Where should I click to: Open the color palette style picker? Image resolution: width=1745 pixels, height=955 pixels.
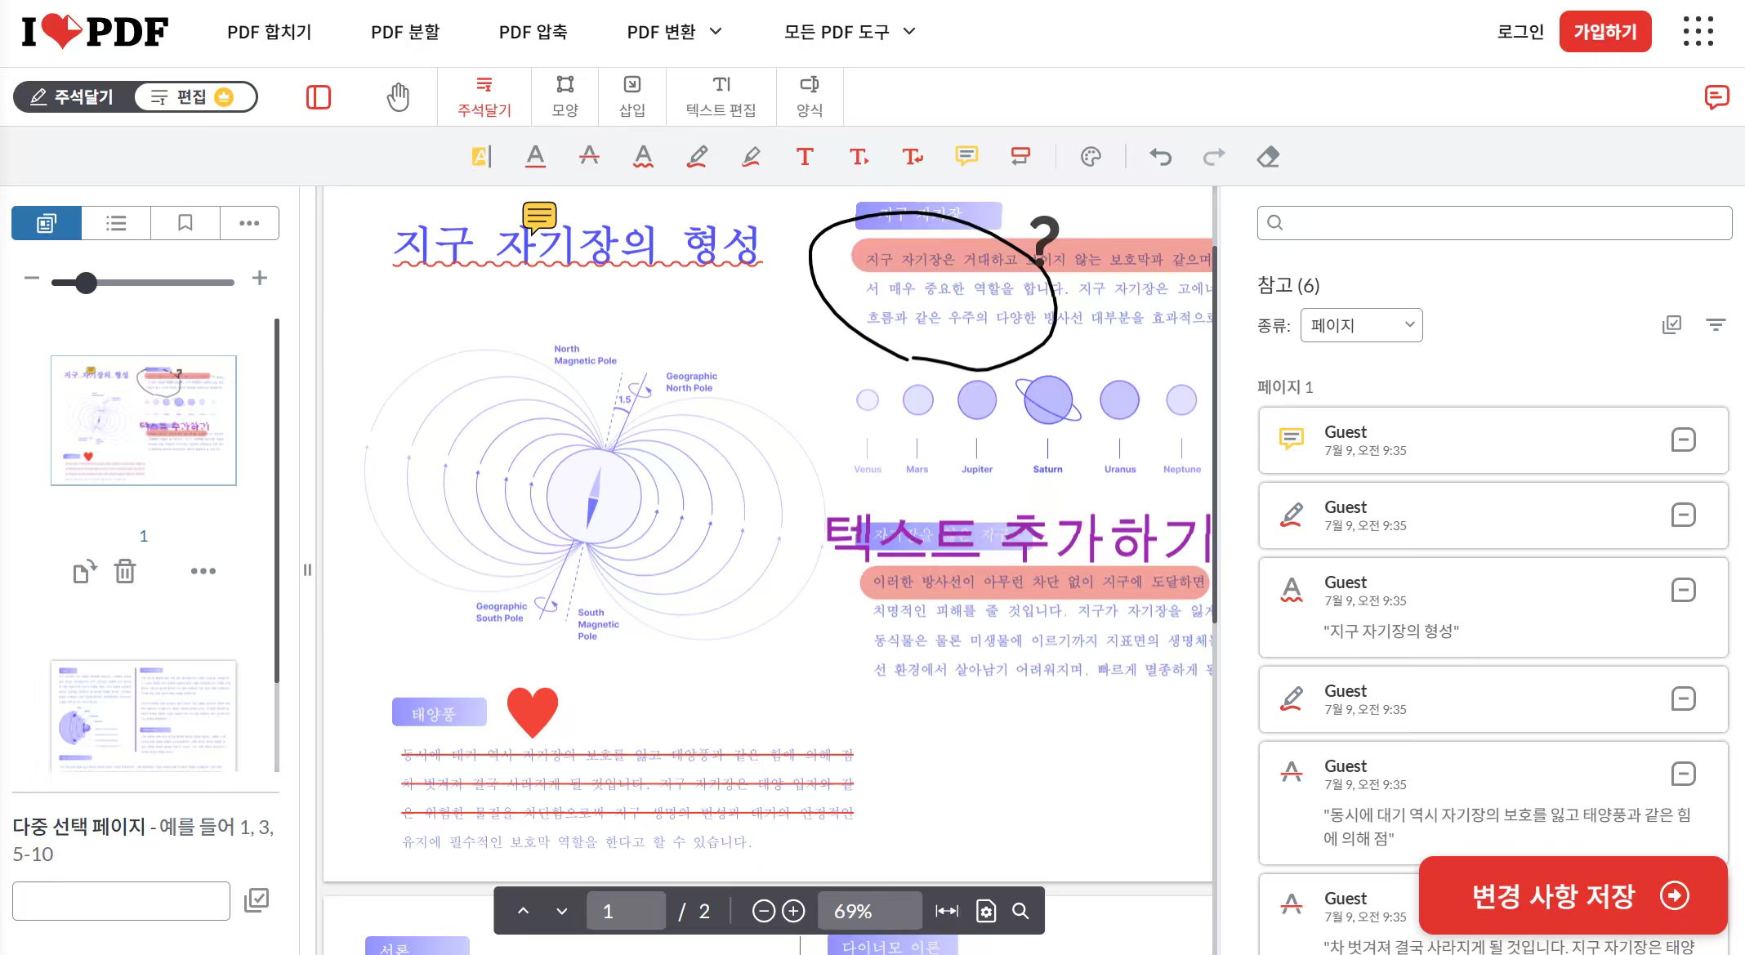click(x=1091, y=156)
